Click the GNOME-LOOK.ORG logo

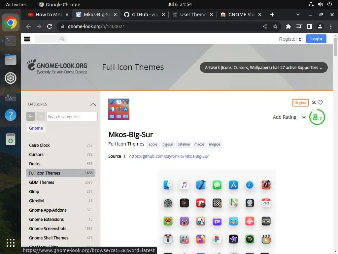coord(57,67)
